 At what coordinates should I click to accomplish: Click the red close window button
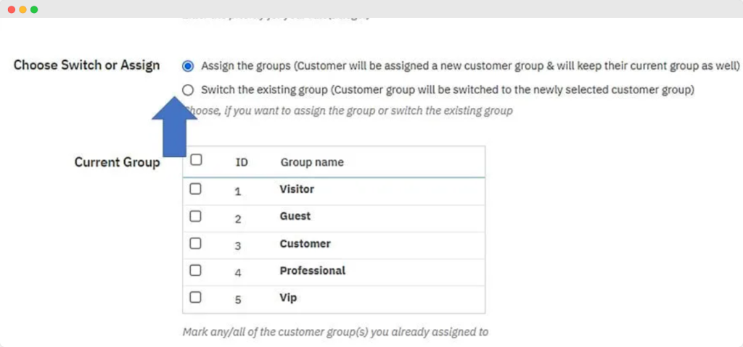point(12,9)
